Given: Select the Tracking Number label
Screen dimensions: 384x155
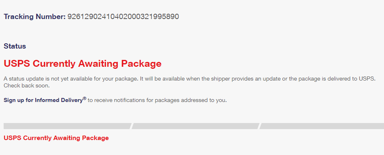Looking at the screenshot, I should click(35, 17).
